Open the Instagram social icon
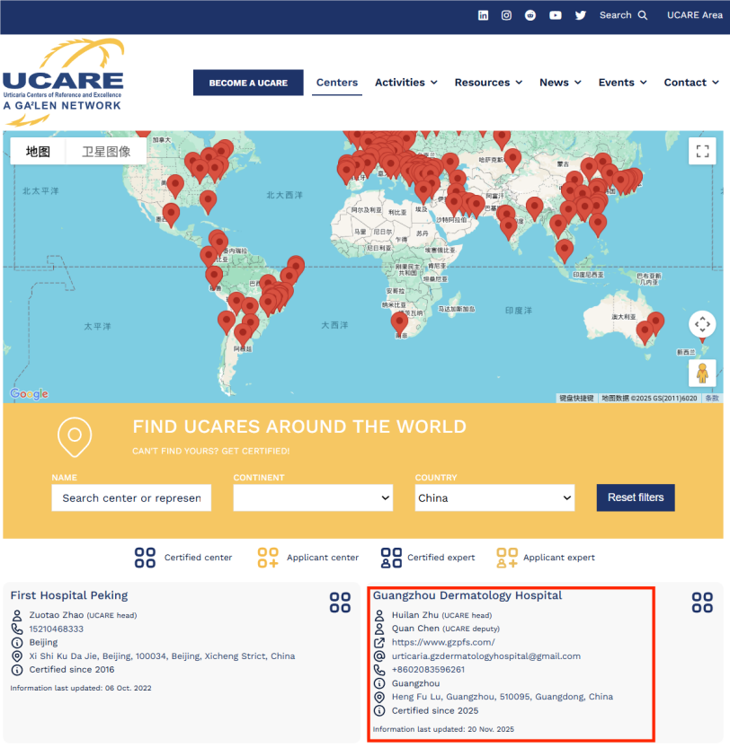The image size is (730, 748). (507, 15)
